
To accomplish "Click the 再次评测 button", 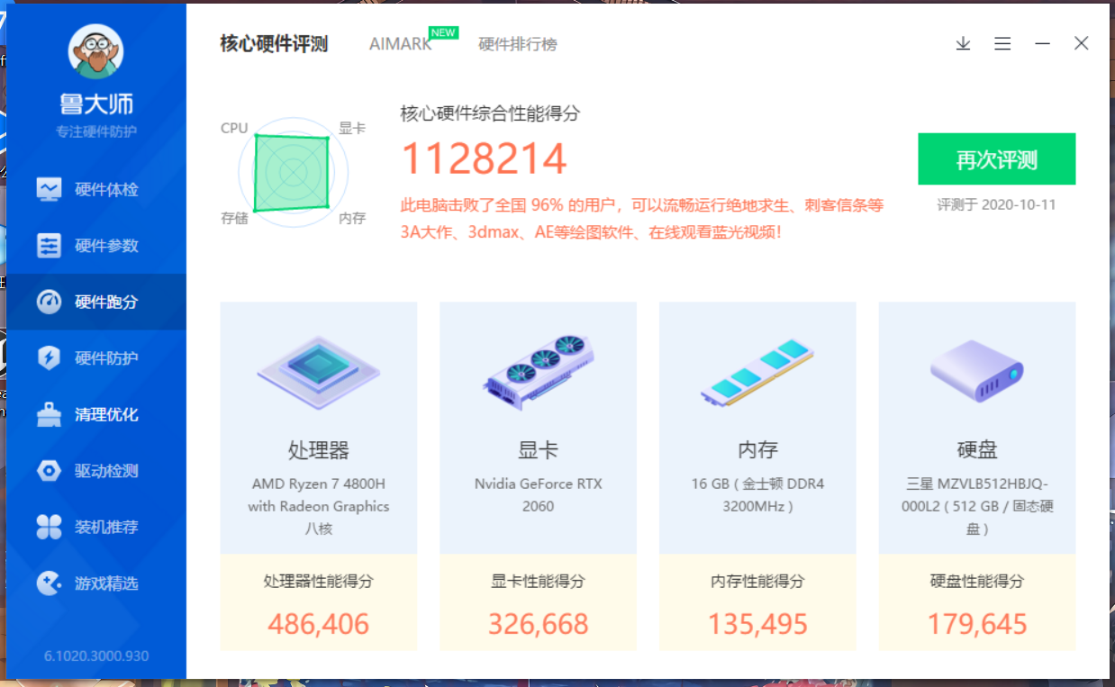I will 997,159.
